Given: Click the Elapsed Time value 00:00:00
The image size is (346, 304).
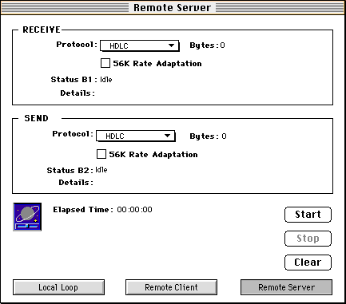Looking at the screenshot, I should click(134, 210).
